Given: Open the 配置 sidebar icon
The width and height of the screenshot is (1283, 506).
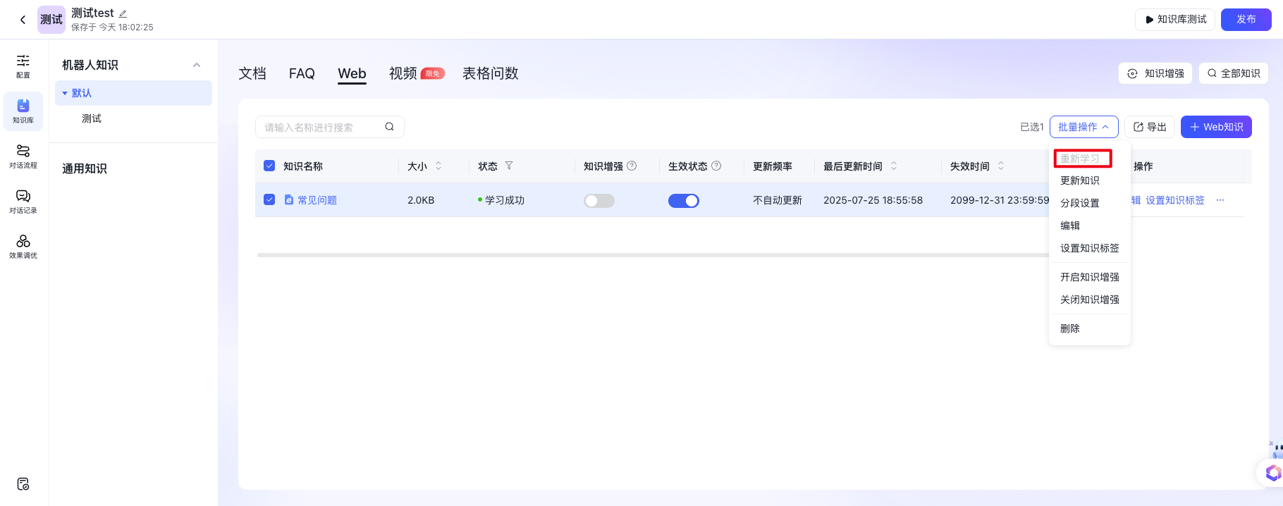Looking at the screenshot, I should 23,66.
